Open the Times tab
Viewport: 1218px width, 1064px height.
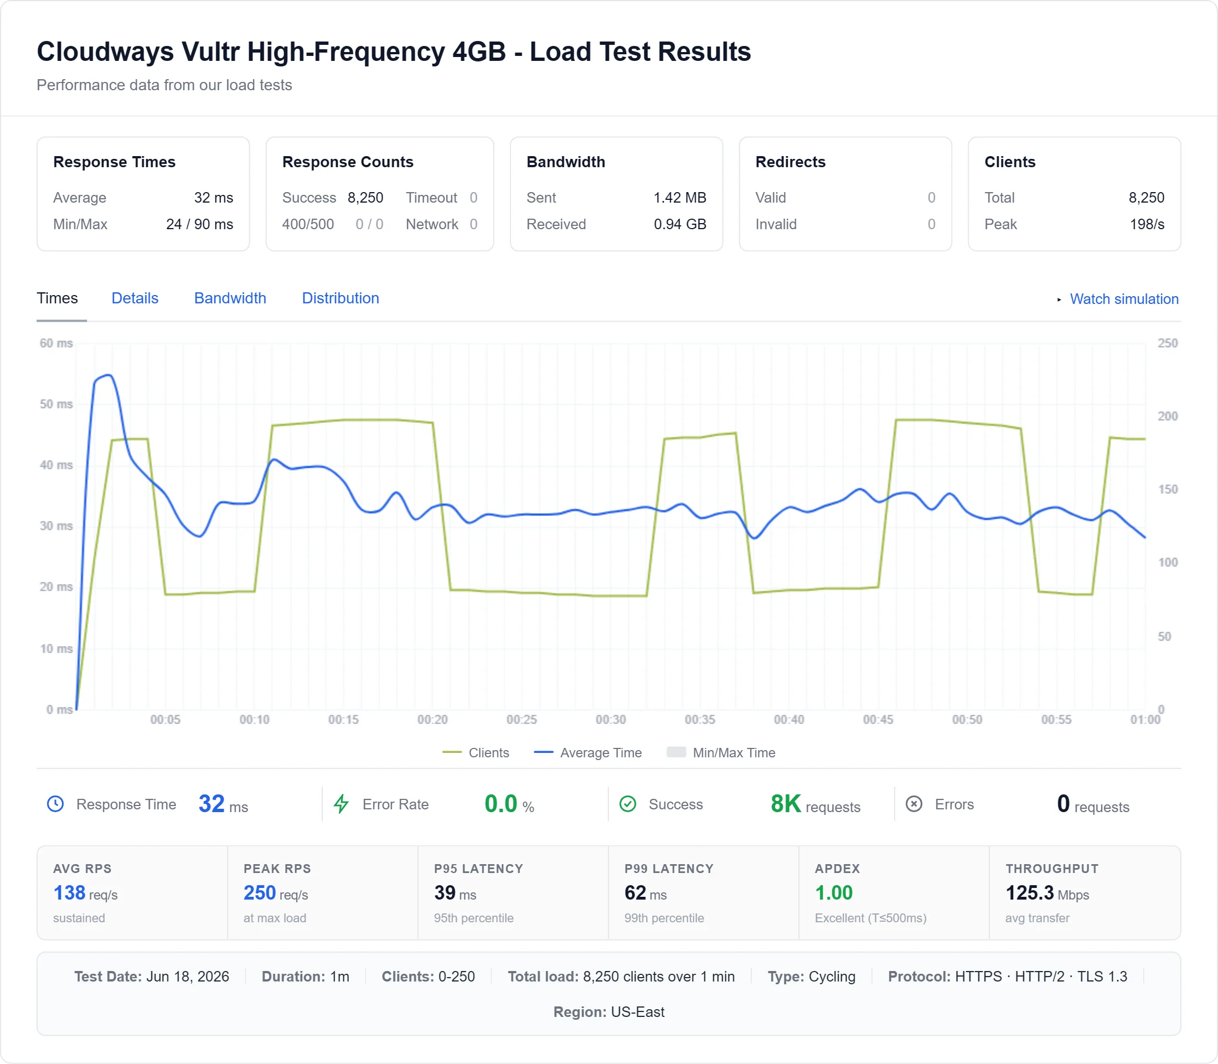pyautogui.click(x=57, y=298)
